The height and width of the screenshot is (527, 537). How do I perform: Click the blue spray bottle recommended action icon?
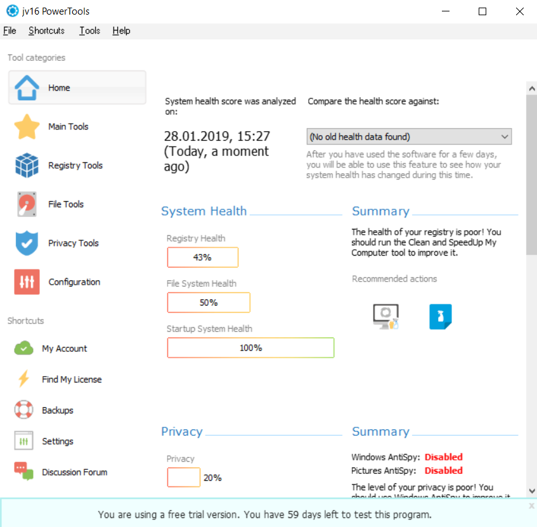point(441,316)
